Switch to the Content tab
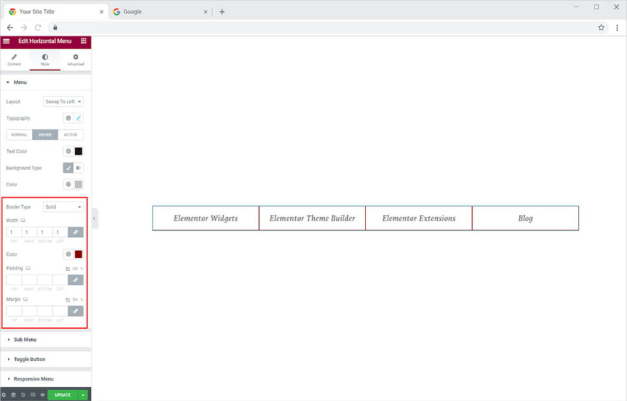Screen dimensions: 627x401 point(14,59)
